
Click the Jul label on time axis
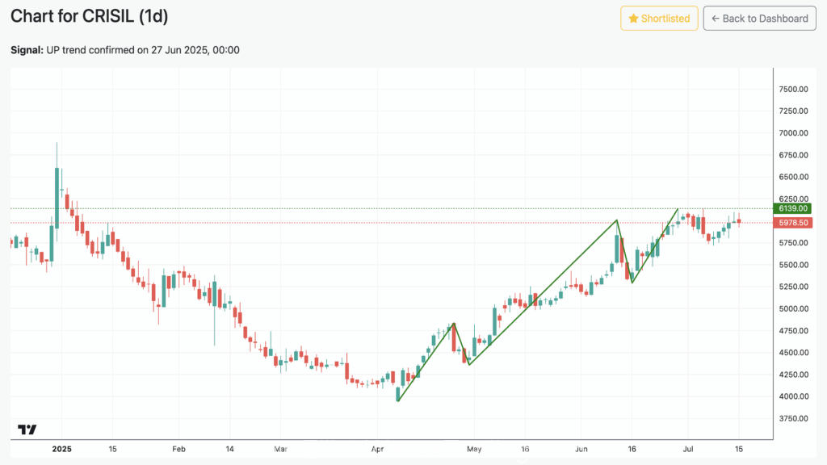[x=688, y=449]
